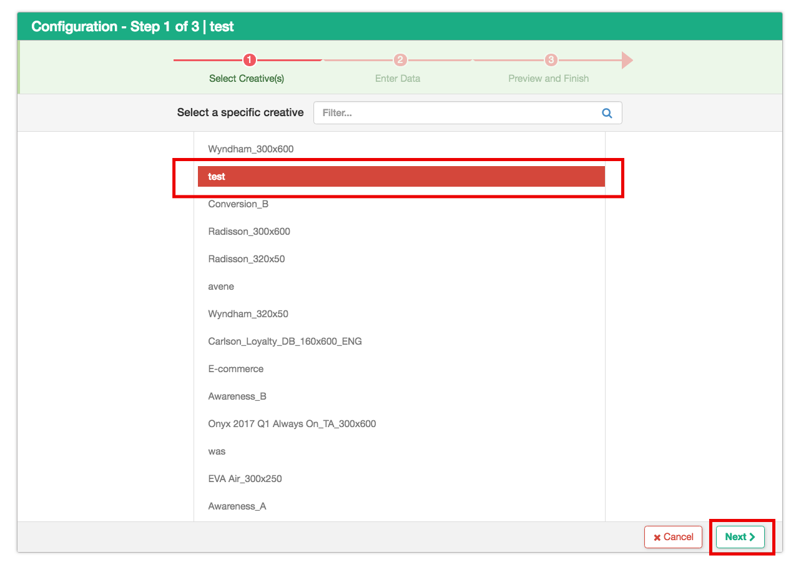Select the Awareness_A creative
This screenshot has height=562, width=791.
(x=237, y=506)
